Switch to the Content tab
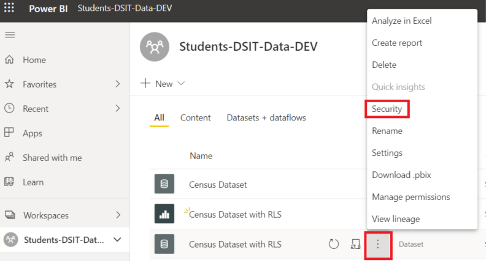Viewport: 489px width, 263px height. click(196, 117)
